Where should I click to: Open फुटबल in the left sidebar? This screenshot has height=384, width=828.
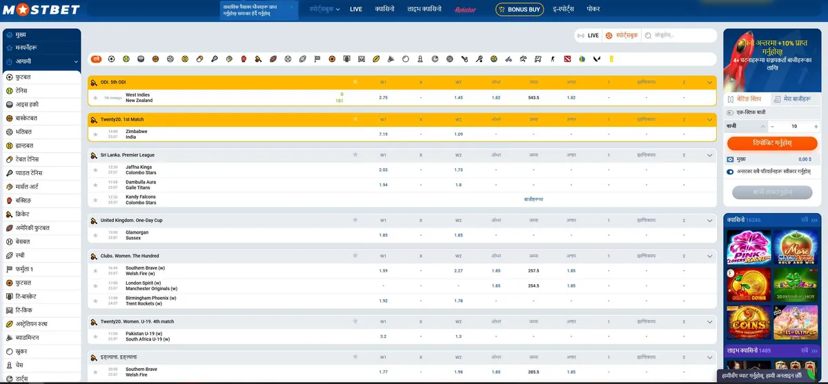[43, 77]
